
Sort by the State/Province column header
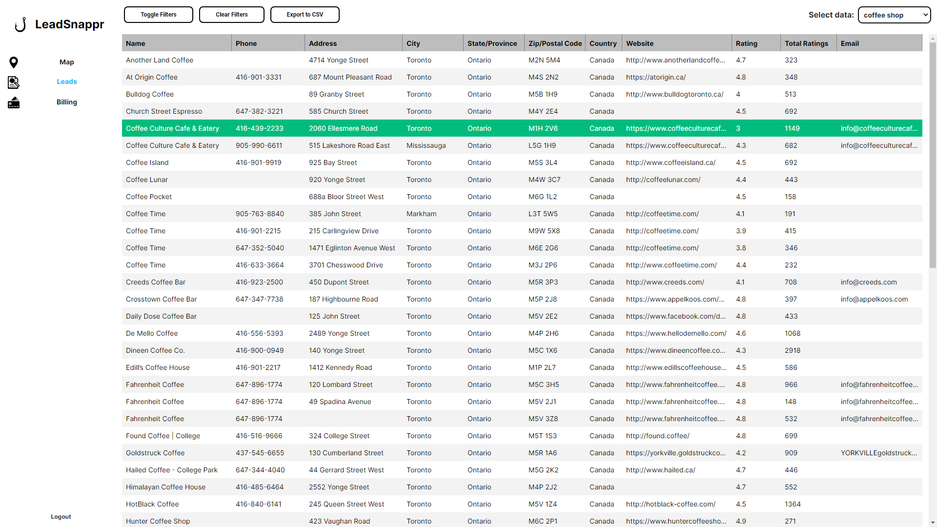pos(494,43)
